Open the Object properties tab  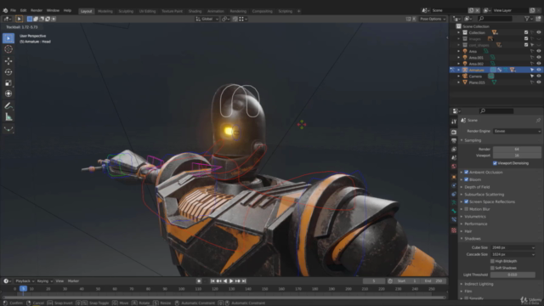pyautogui.click(x=454, y=177)
